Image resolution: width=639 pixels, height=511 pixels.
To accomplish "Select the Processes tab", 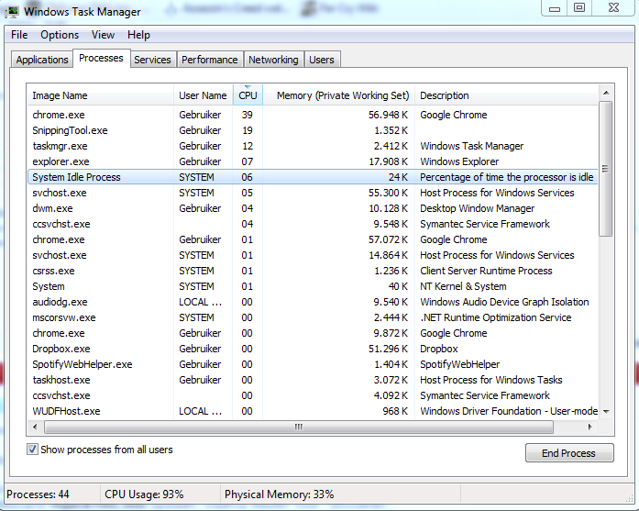I will tap(101, 59).
